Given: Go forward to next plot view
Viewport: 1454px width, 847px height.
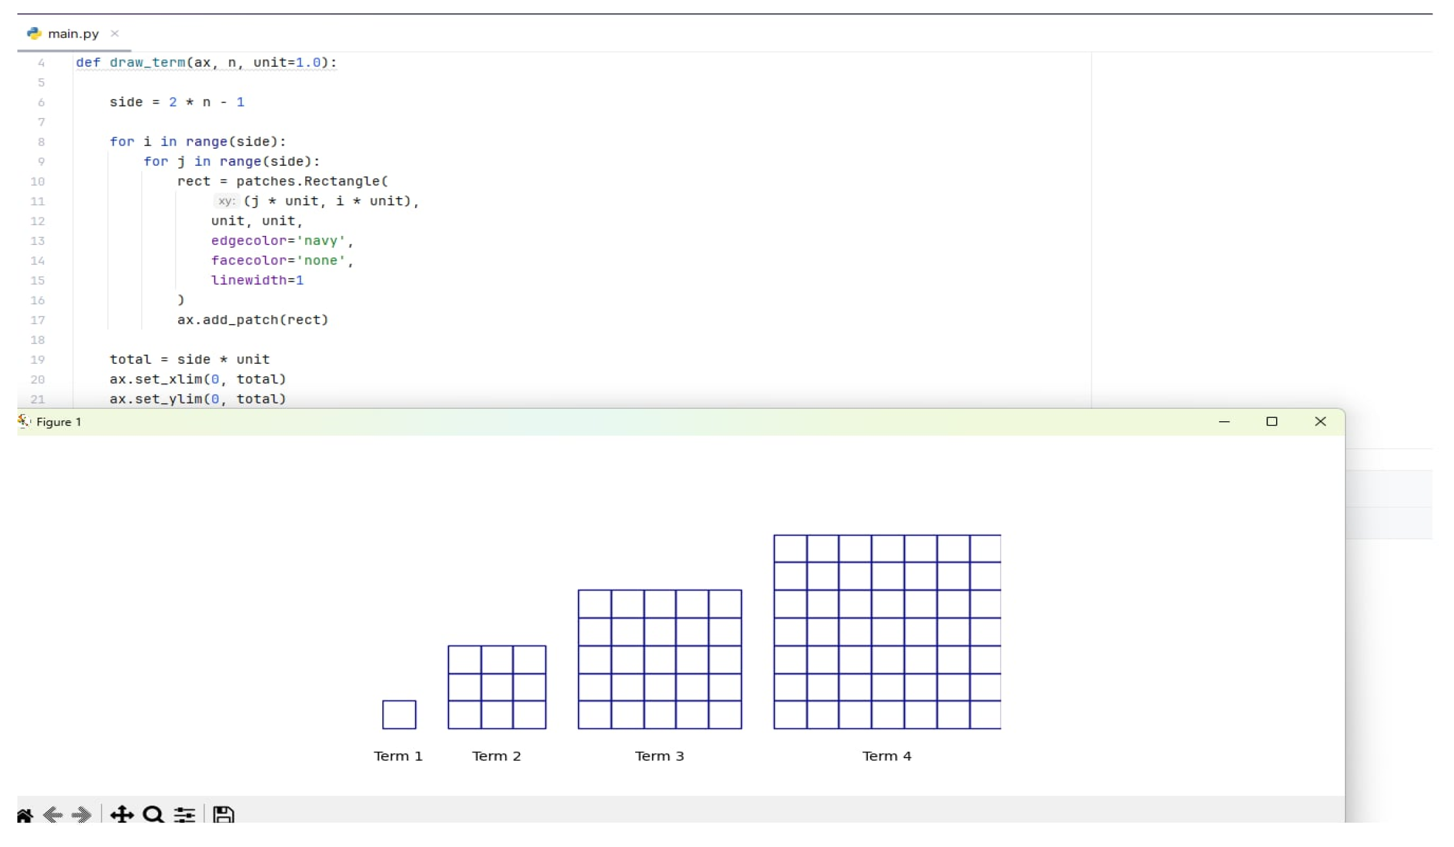Looking at the screenshot, I should pyautogui.click(x=82, y=814).
